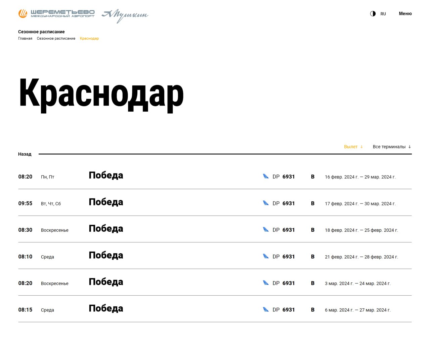This screenshot has height=340, width=430.
Task: Click the large Краснодар page heading
Action: coord(101,93)
